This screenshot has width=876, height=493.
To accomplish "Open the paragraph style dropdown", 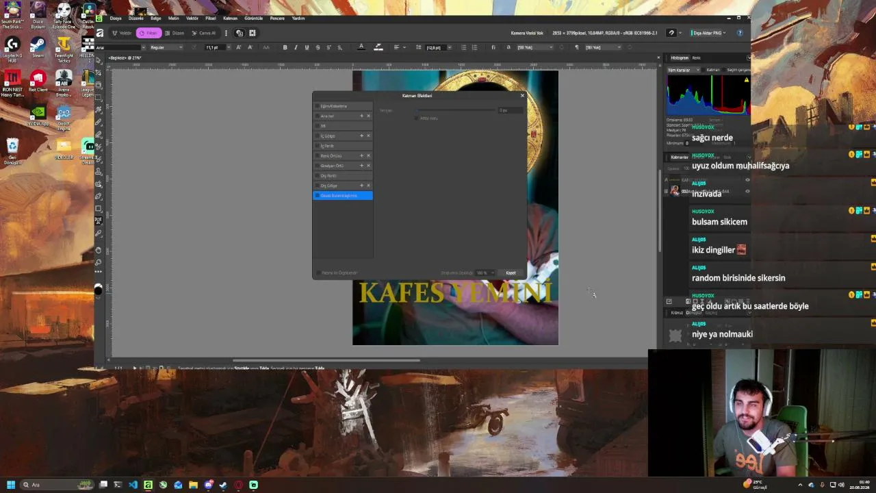I will pos(603,47).
